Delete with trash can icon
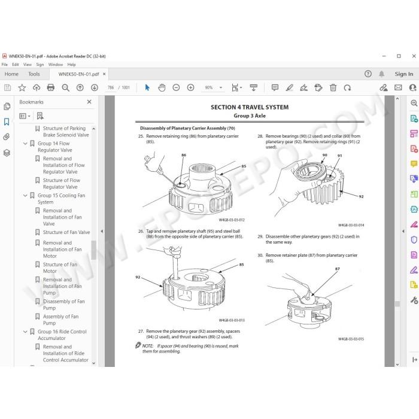 [333, 87]
